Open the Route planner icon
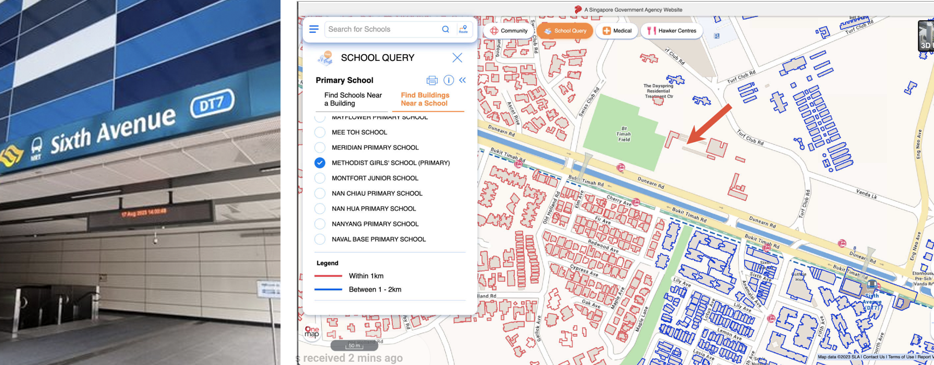Viewport: 934px width, 365px height. click(x=463, y=29)
